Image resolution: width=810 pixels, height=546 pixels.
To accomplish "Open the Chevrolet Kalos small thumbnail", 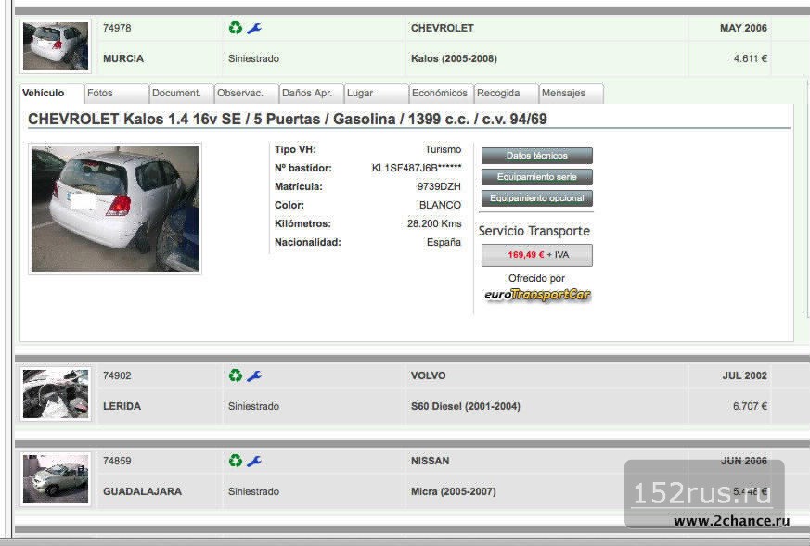I will (x=56, y=46).
